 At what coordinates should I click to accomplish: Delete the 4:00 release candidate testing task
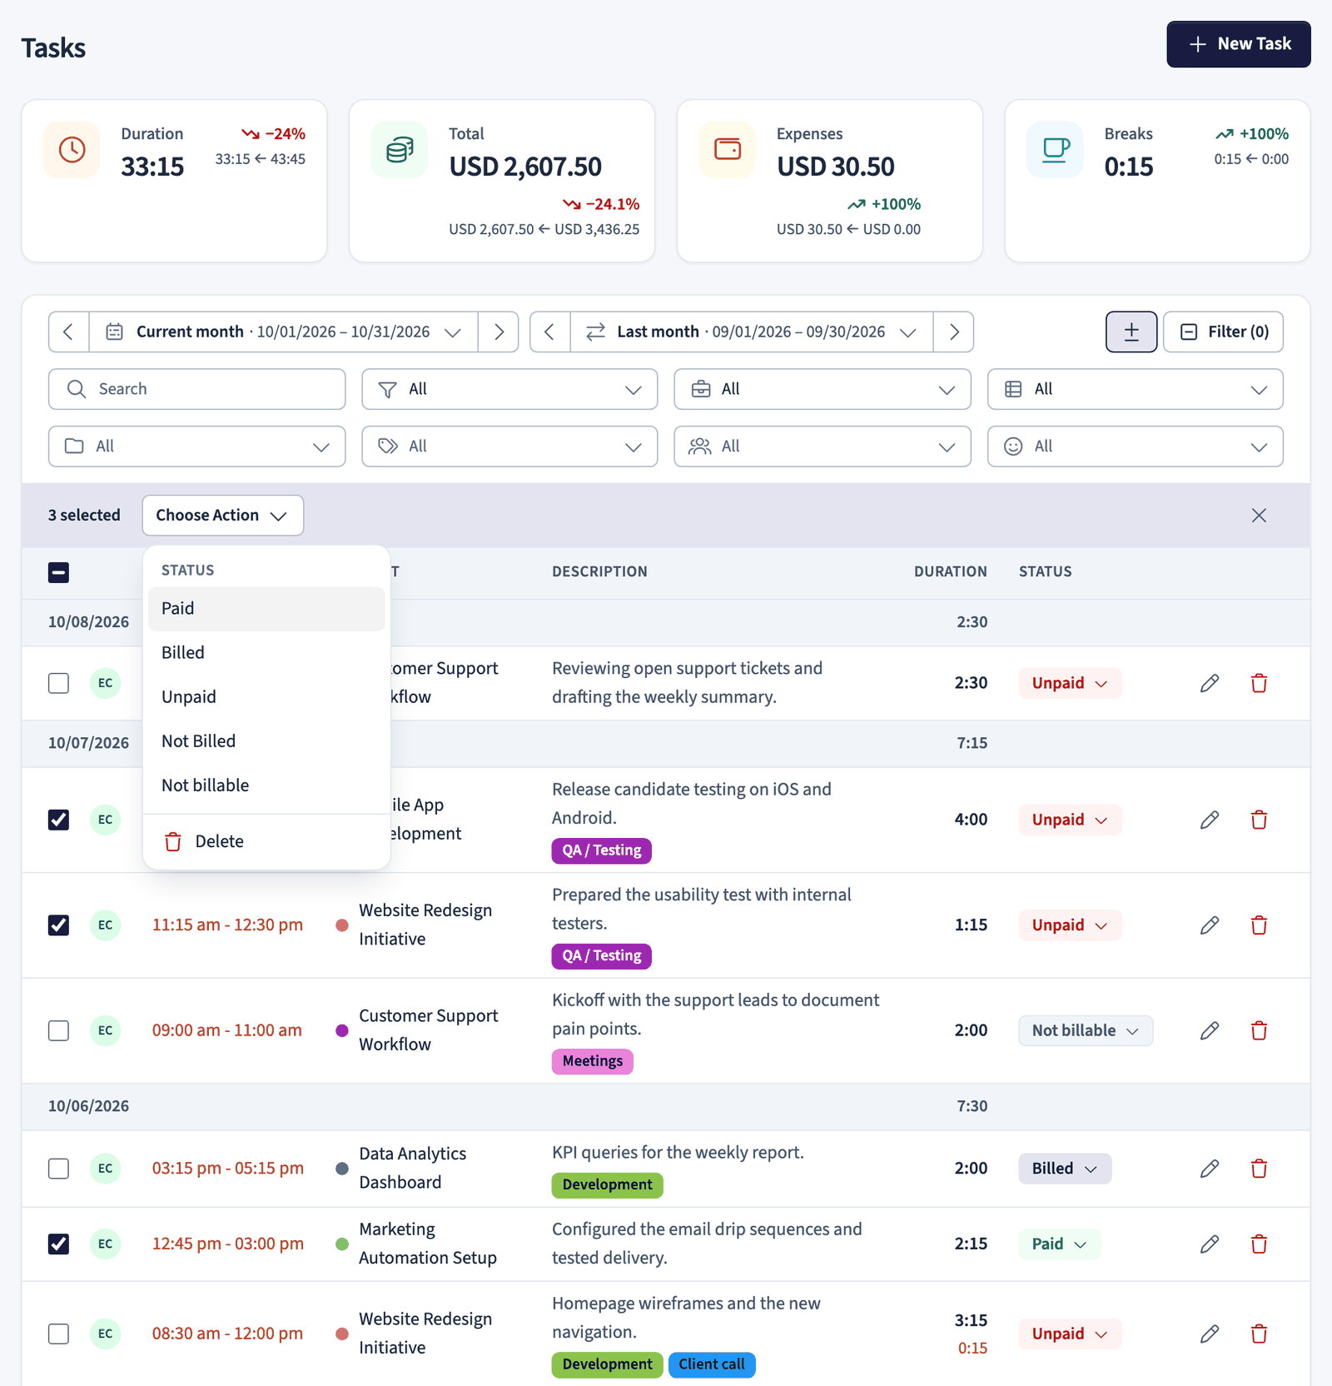pyautogui.click(x=1259, y=820)
